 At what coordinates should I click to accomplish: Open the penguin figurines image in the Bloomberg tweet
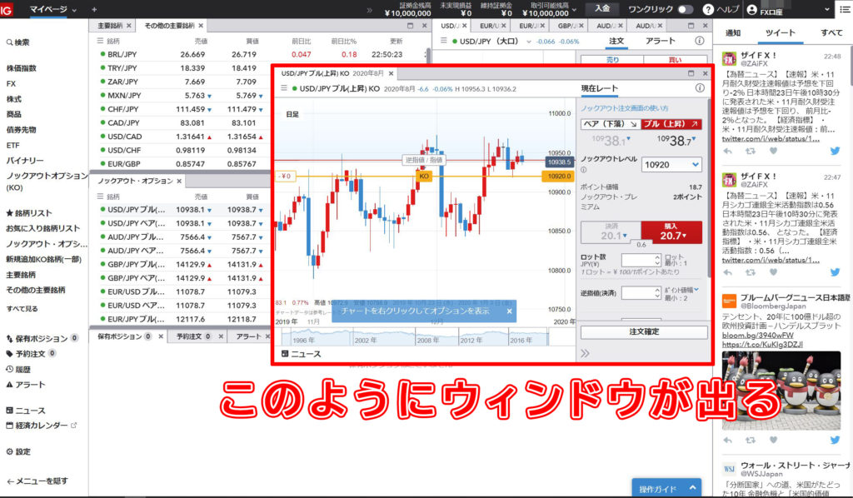781,391
